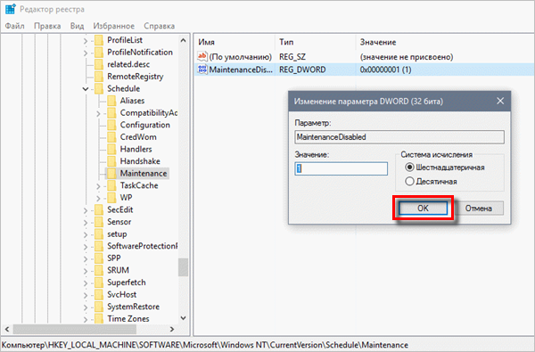Viewport: 535px width, 352px height.
Task: Select the SystemRestore tree item
Action: tap(134, 307)
